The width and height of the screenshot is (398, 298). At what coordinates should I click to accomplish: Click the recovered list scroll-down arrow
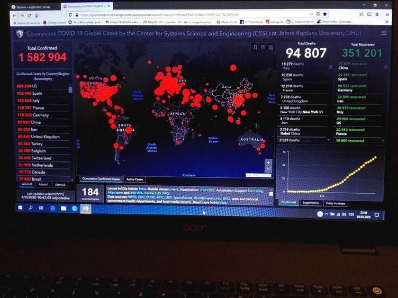pyautogui.click(x=383, y=140)
